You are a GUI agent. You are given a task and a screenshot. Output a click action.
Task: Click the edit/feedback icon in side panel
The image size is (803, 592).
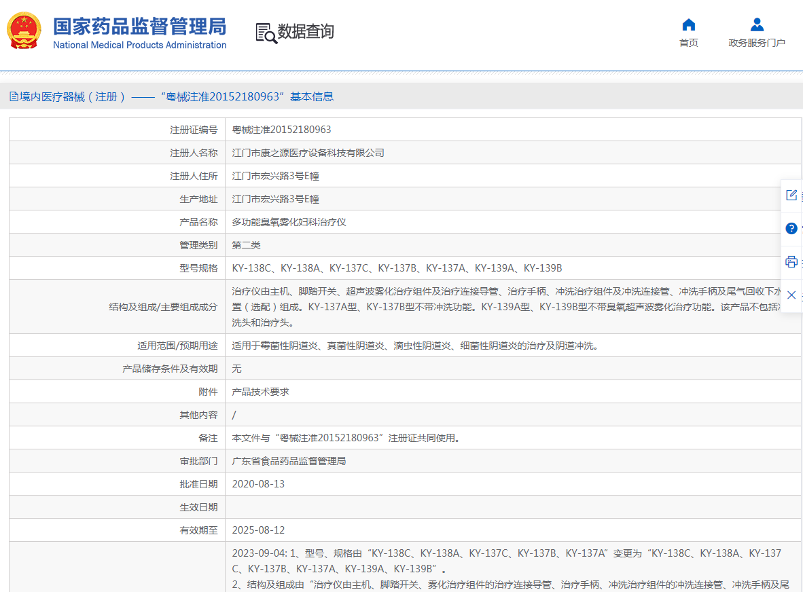(x=791, y=195)
